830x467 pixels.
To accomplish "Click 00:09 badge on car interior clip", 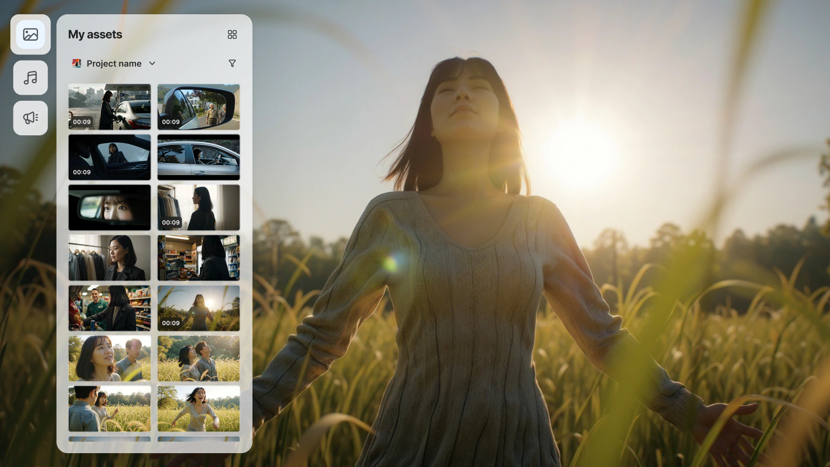I will click(82, 172).
